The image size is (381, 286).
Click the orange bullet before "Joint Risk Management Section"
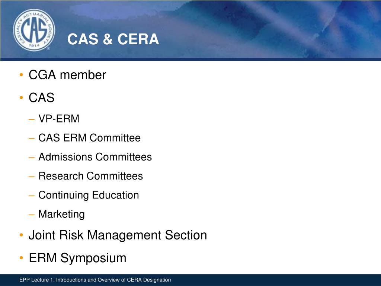pyautogui.click(x=22, y=235)
